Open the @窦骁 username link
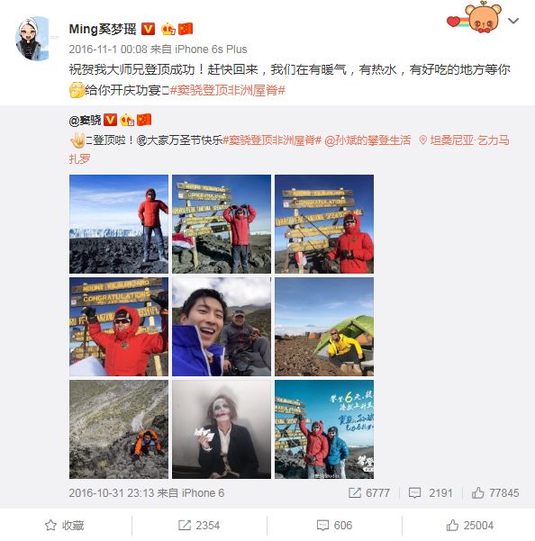 click(85, 120)
